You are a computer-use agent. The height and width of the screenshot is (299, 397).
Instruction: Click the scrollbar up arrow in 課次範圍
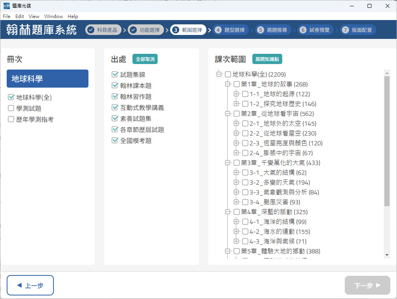[x=387, y=73]
